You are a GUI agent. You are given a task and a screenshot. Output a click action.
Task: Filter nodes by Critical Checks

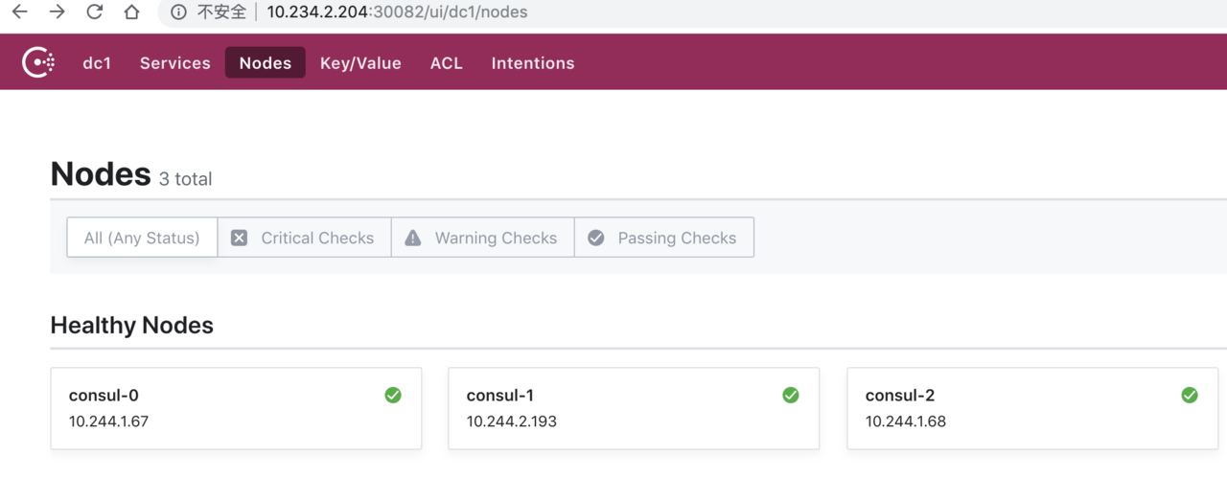pos(304,238)
